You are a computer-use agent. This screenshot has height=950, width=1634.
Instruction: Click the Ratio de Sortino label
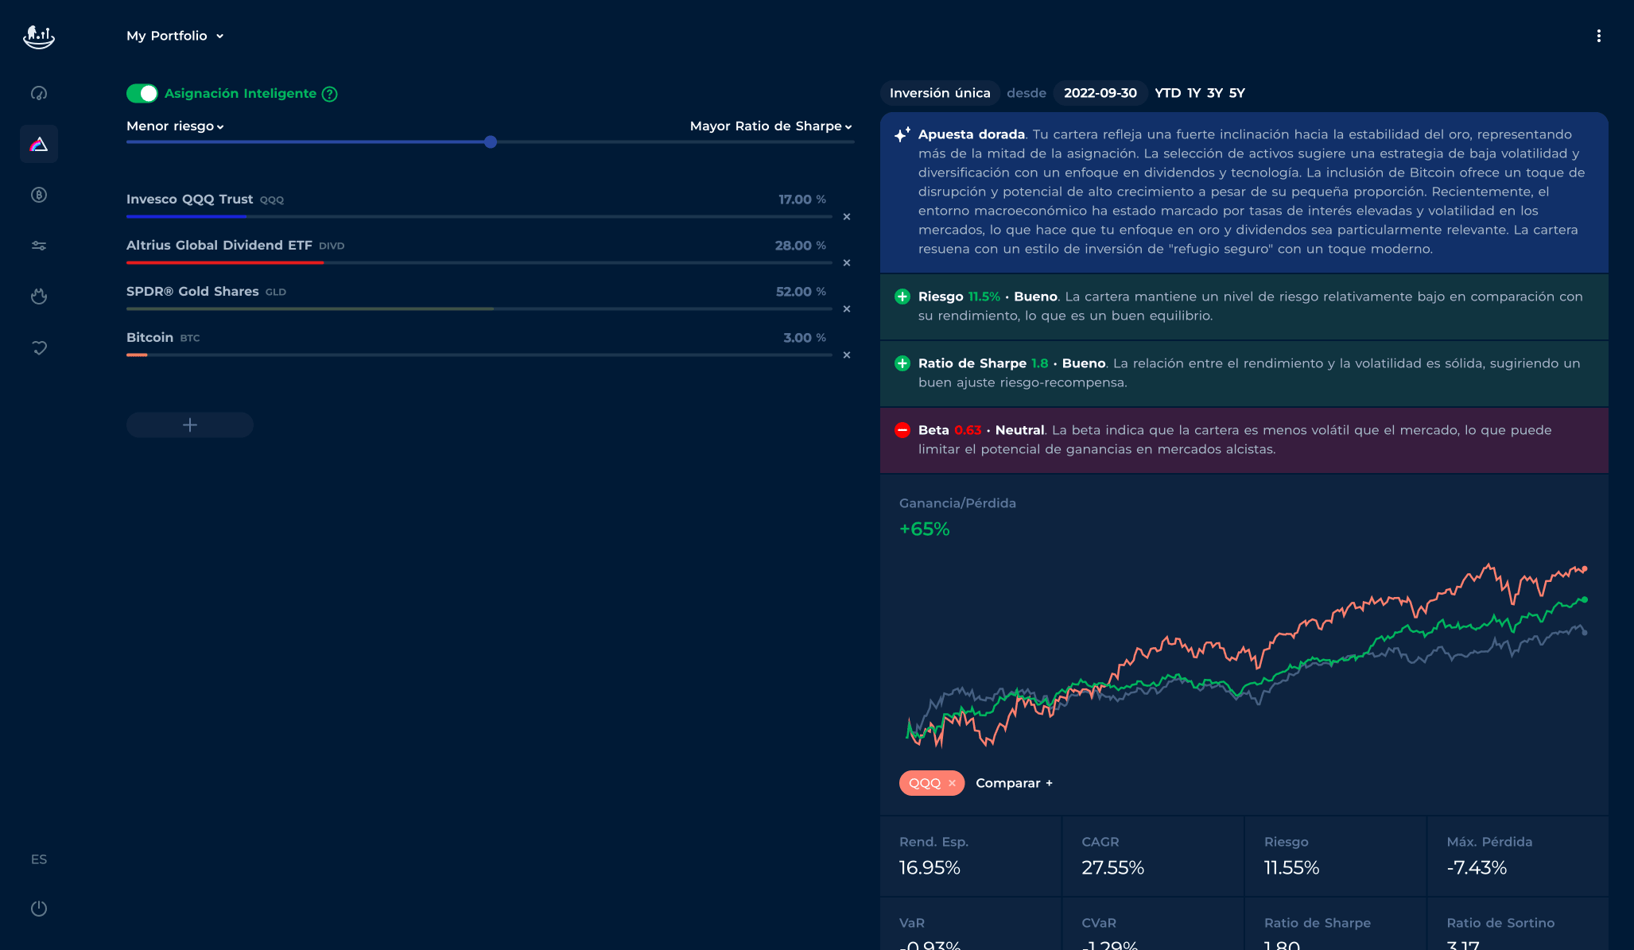[1500, 923]
